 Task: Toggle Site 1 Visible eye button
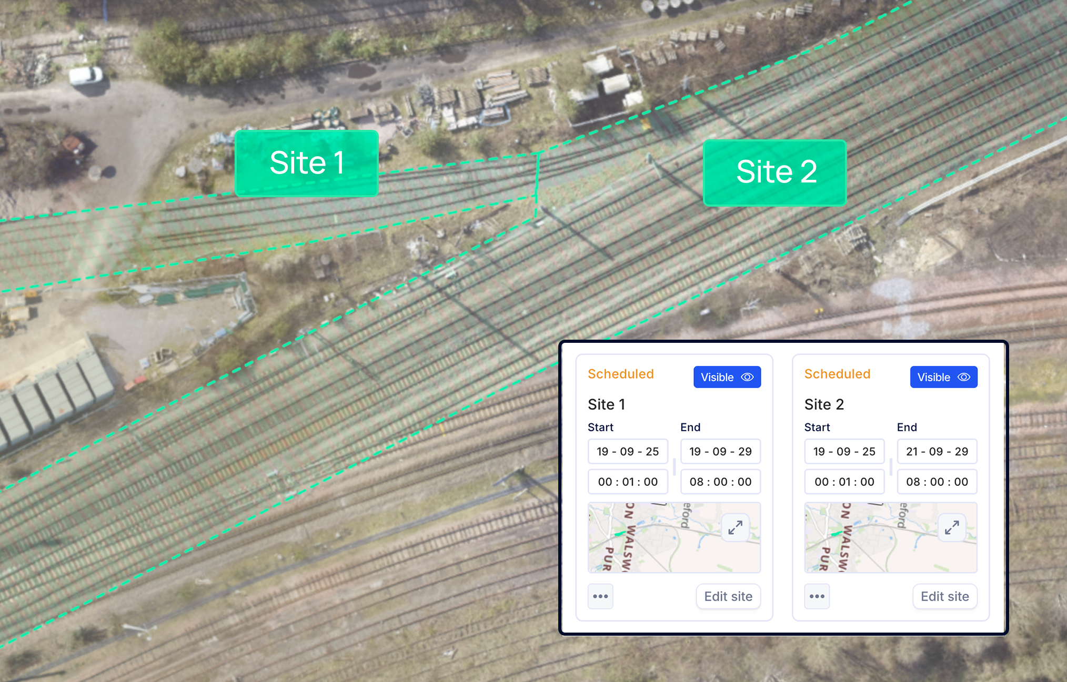[x=727, y=377]
